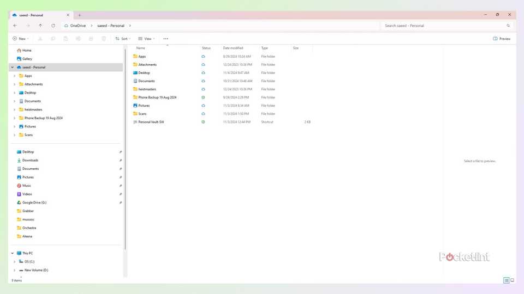
Task: Expand the Phone Backup 19 Aug 2024 node
Action: click(x=14, y=118)
